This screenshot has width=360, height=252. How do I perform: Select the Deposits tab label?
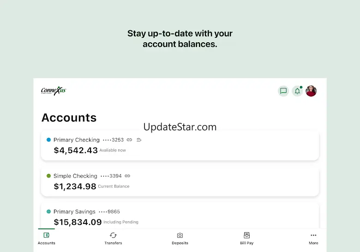tap(180, 243)
